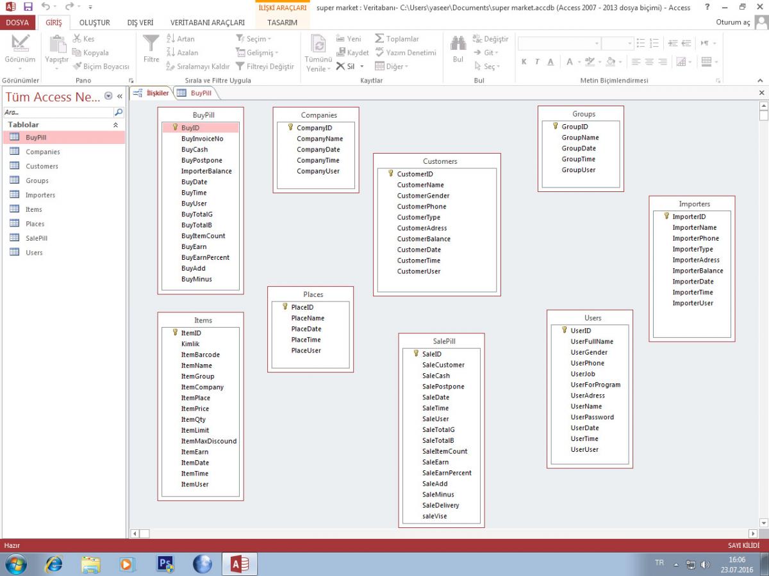Toggle underline (A) text formatting
The width and height of the screenshot is (769, 576).
550,62
